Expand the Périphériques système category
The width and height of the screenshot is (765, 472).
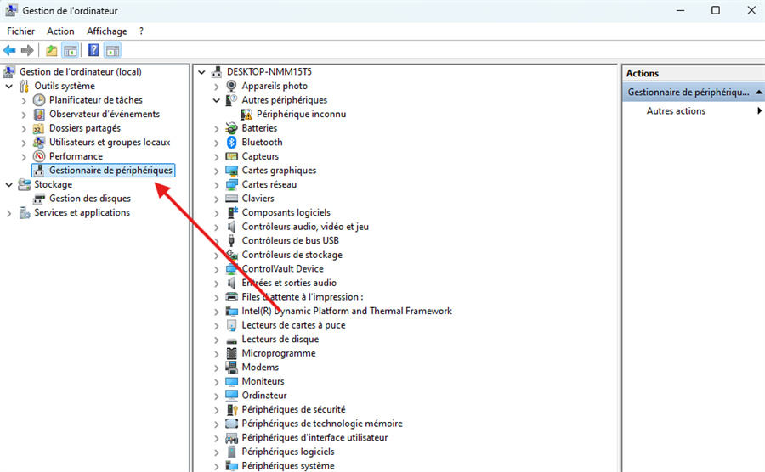217,466
